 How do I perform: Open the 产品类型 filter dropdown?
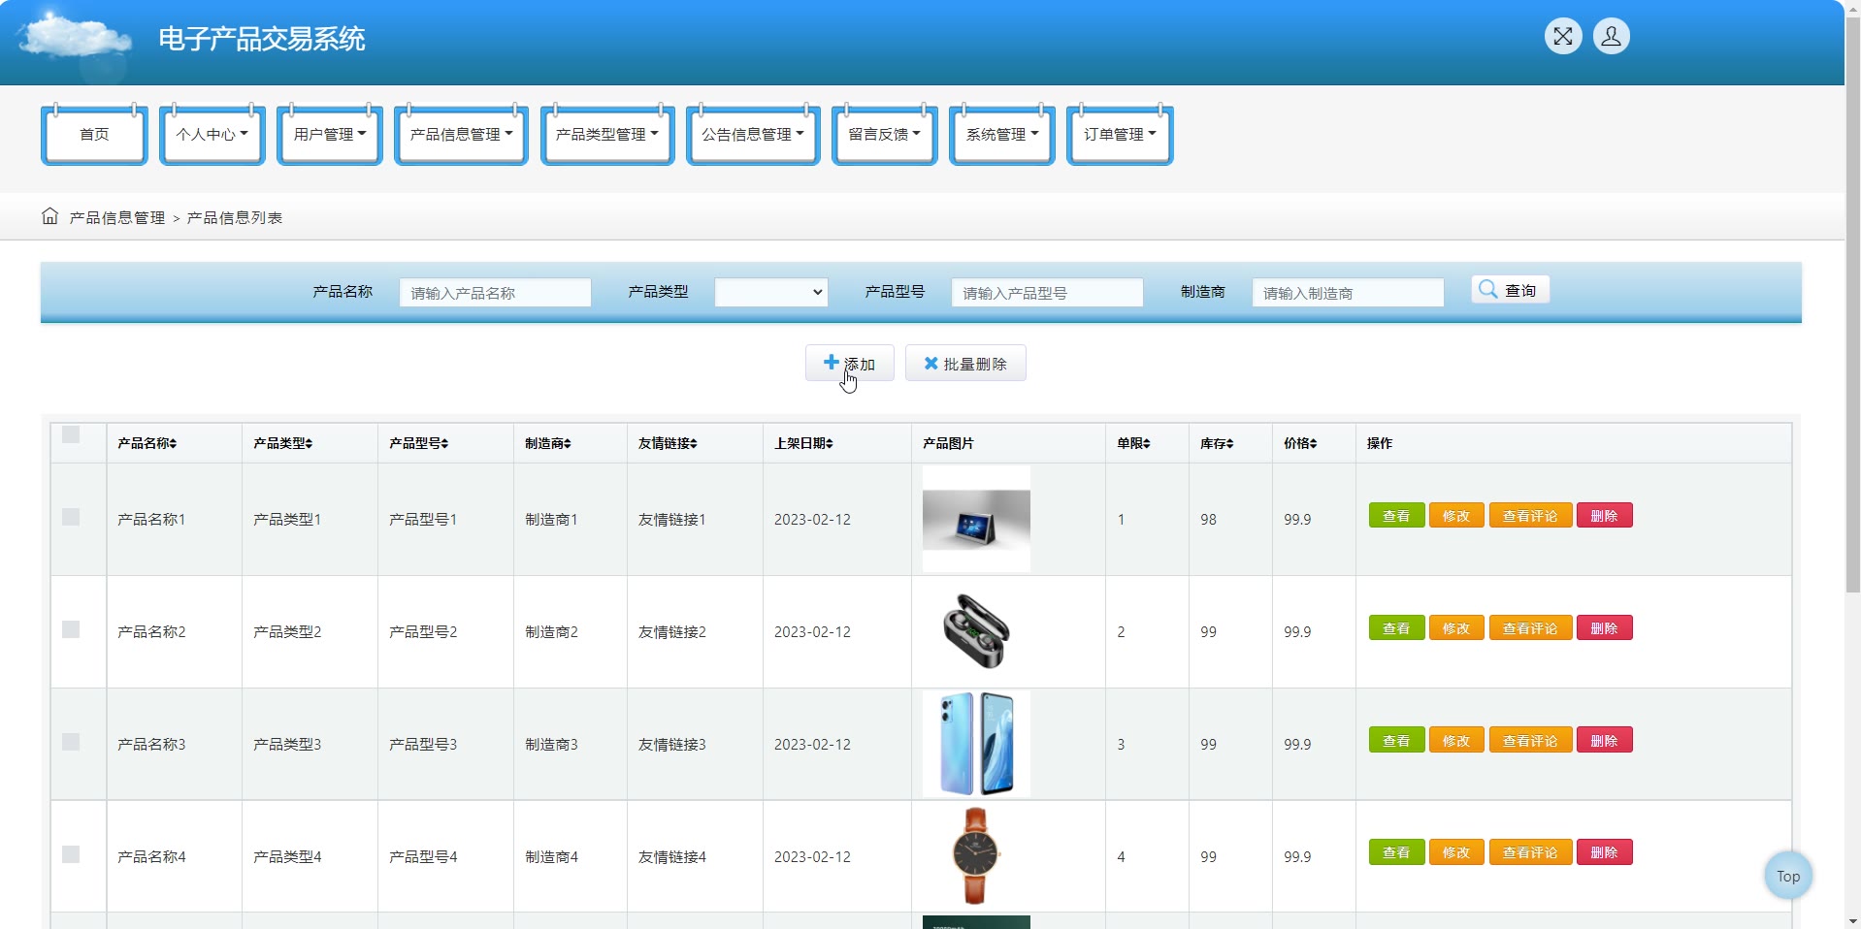771,292
